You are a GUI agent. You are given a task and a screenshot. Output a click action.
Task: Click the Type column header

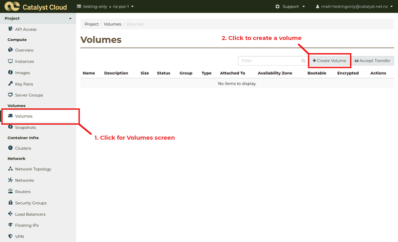click(x=206, y=73)
